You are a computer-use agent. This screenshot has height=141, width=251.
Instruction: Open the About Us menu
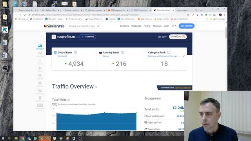157,26
